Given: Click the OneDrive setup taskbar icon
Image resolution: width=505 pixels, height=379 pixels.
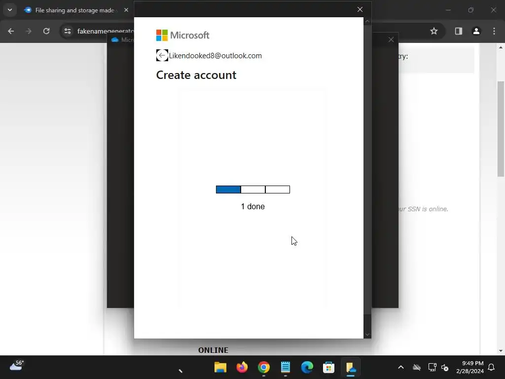Looking at the screenshot, I should pyautogui.click(x=351, y=367).
